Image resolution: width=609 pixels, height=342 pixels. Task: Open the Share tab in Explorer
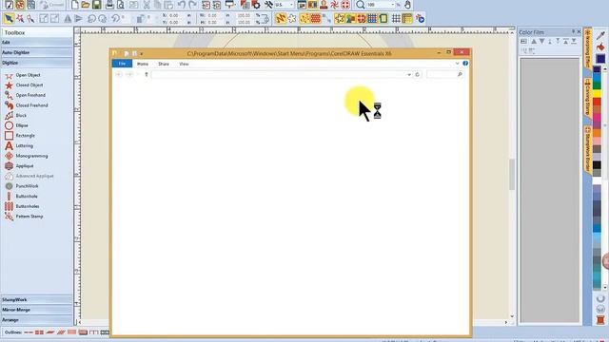point(164,64)
